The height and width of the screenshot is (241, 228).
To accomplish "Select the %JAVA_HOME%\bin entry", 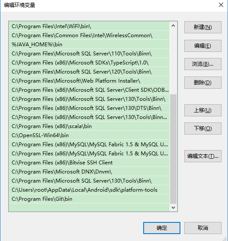I will point(89,45).
